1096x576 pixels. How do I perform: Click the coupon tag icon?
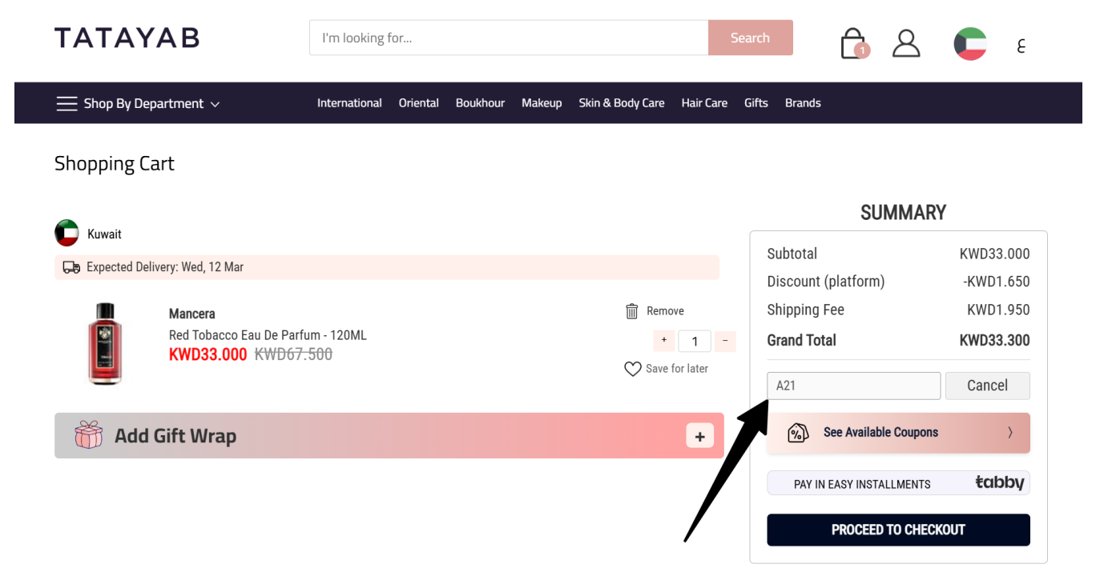coord(798,433)
